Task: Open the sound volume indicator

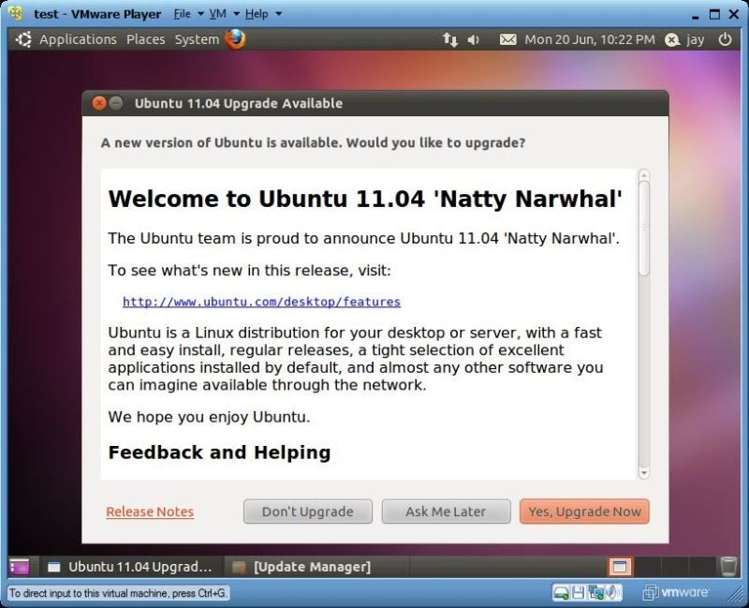Action: point(473,39)
